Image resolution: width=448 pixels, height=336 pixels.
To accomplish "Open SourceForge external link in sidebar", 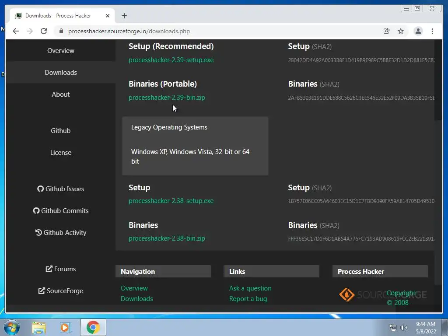I will tap(60, 291).
